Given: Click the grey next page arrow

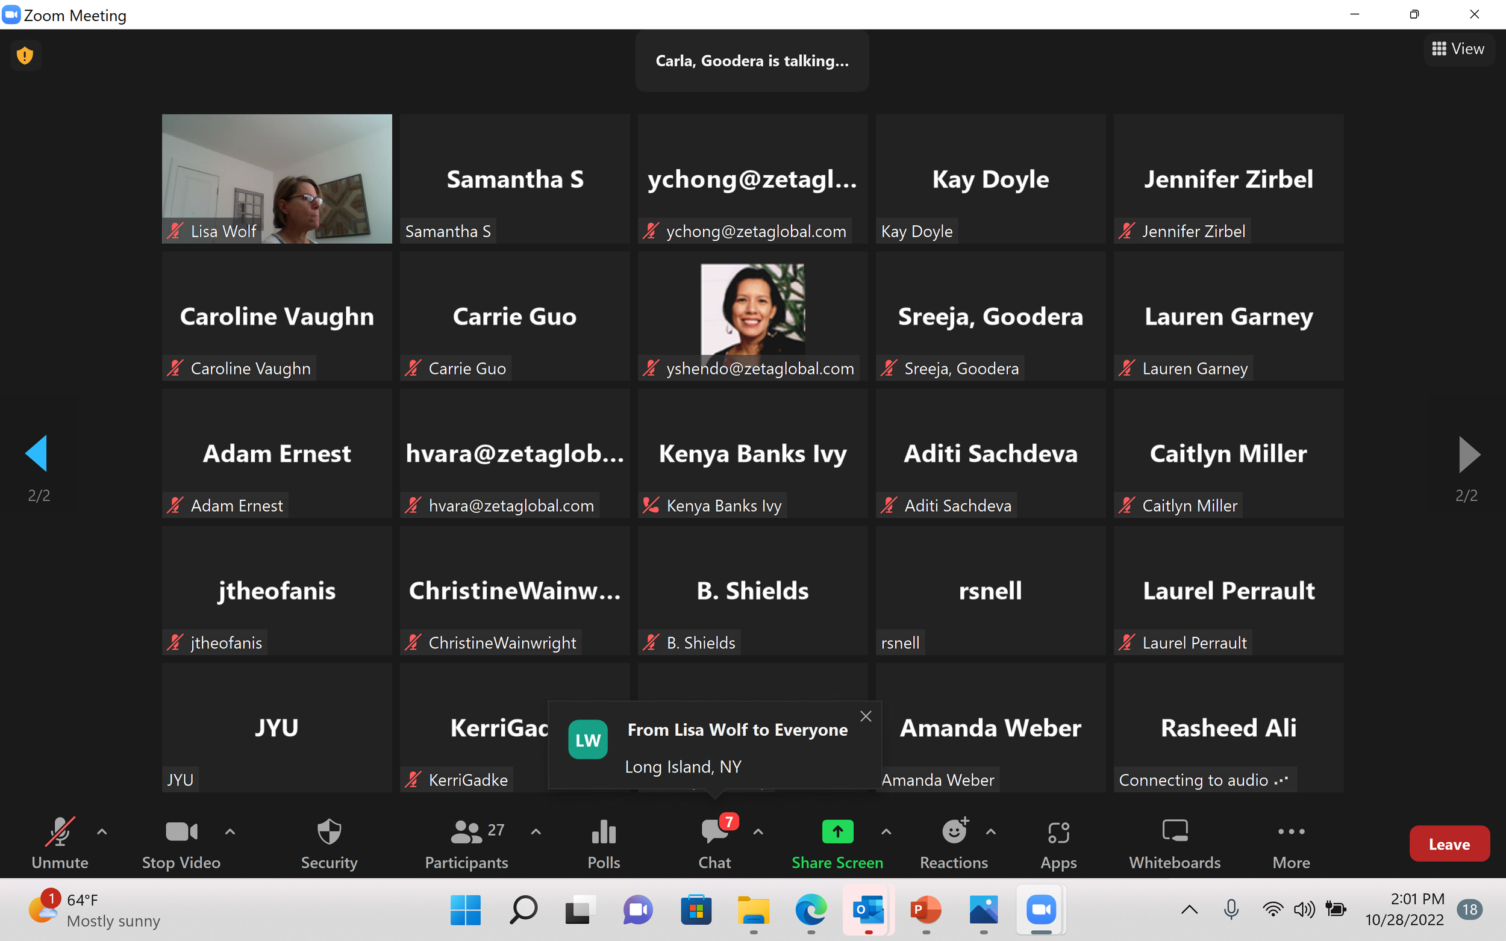Looking at the screenshot, I should 1469,455.
